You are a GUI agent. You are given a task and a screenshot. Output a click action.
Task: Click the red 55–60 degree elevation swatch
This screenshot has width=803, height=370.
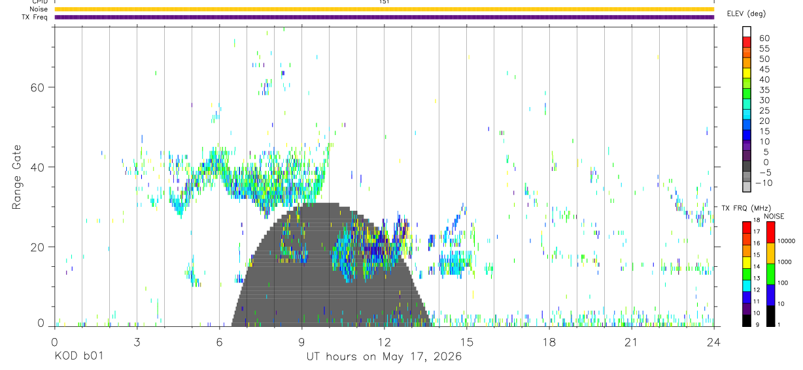pyautogui.click(x=747, y=42)
